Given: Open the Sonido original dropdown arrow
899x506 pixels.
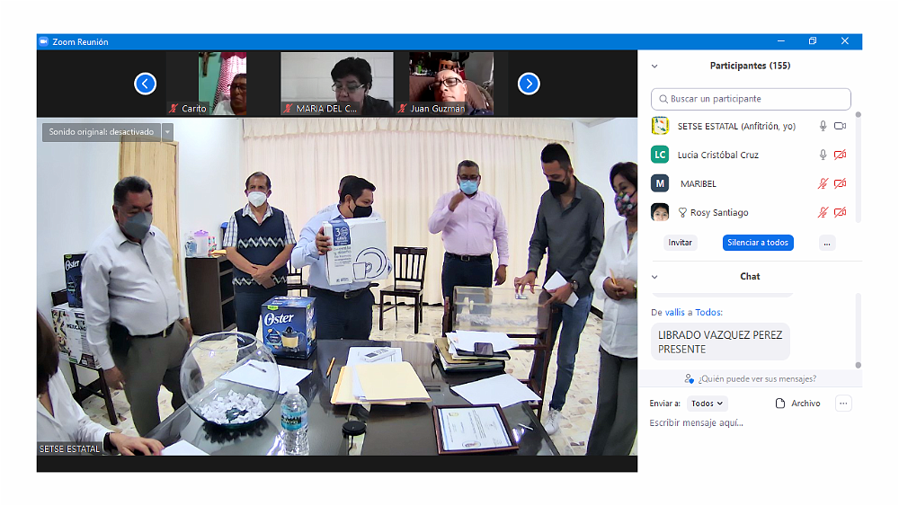Looking at the screenshot, I should [167, 132].
